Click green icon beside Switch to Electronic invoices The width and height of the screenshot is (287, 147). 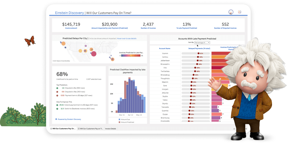[x=57, y=109]
